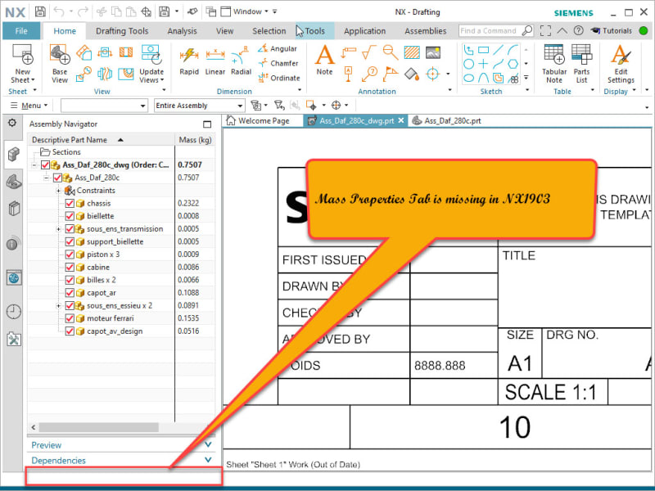
Task: Expand the sous_ens_essieu x 2 node
Action: [x=58, y=306]
